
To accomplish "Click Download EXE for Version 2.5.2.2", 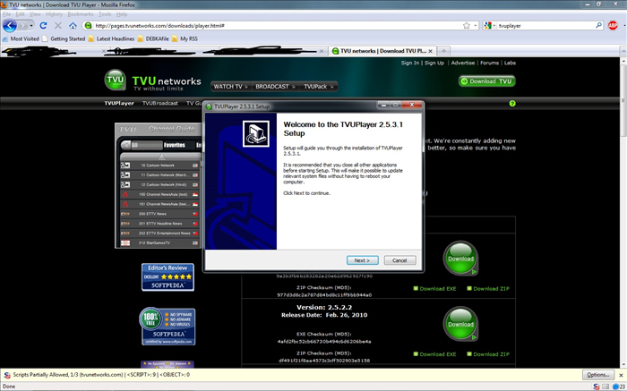I will (434, 353).
